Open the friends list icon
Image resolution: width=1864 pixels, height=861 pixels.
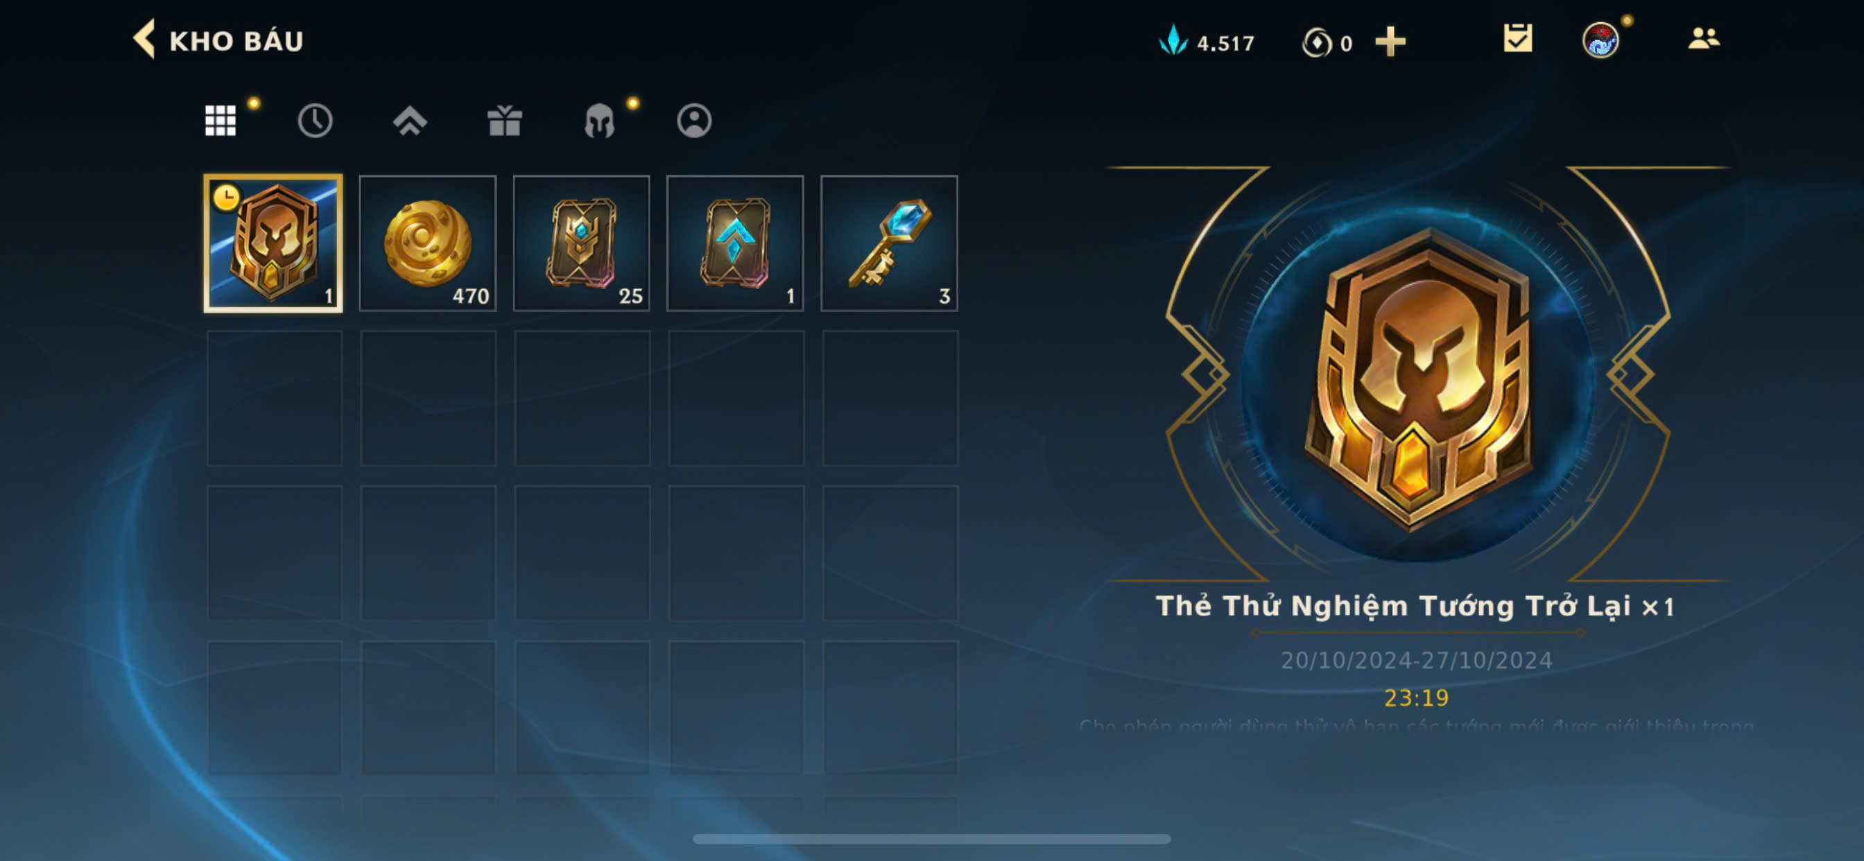coord(1703,38)
